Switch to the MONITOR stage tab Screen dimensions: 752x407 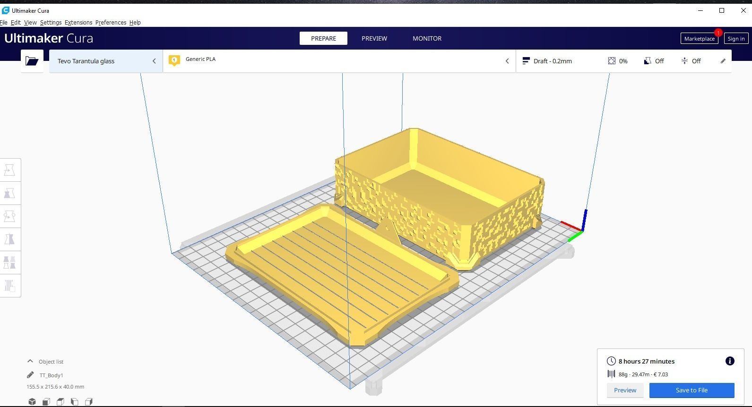(x=427, y=38)
